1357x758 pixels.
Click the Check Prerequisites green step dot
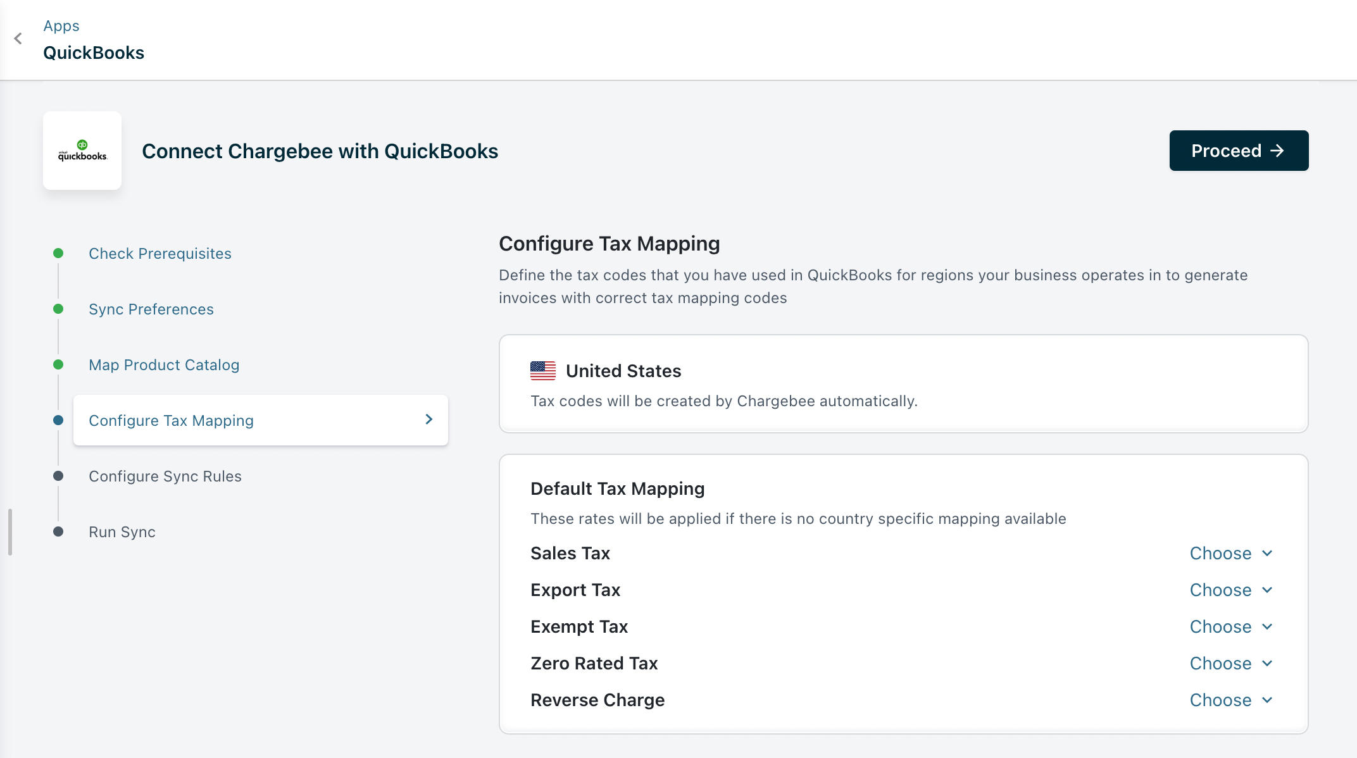58,253
